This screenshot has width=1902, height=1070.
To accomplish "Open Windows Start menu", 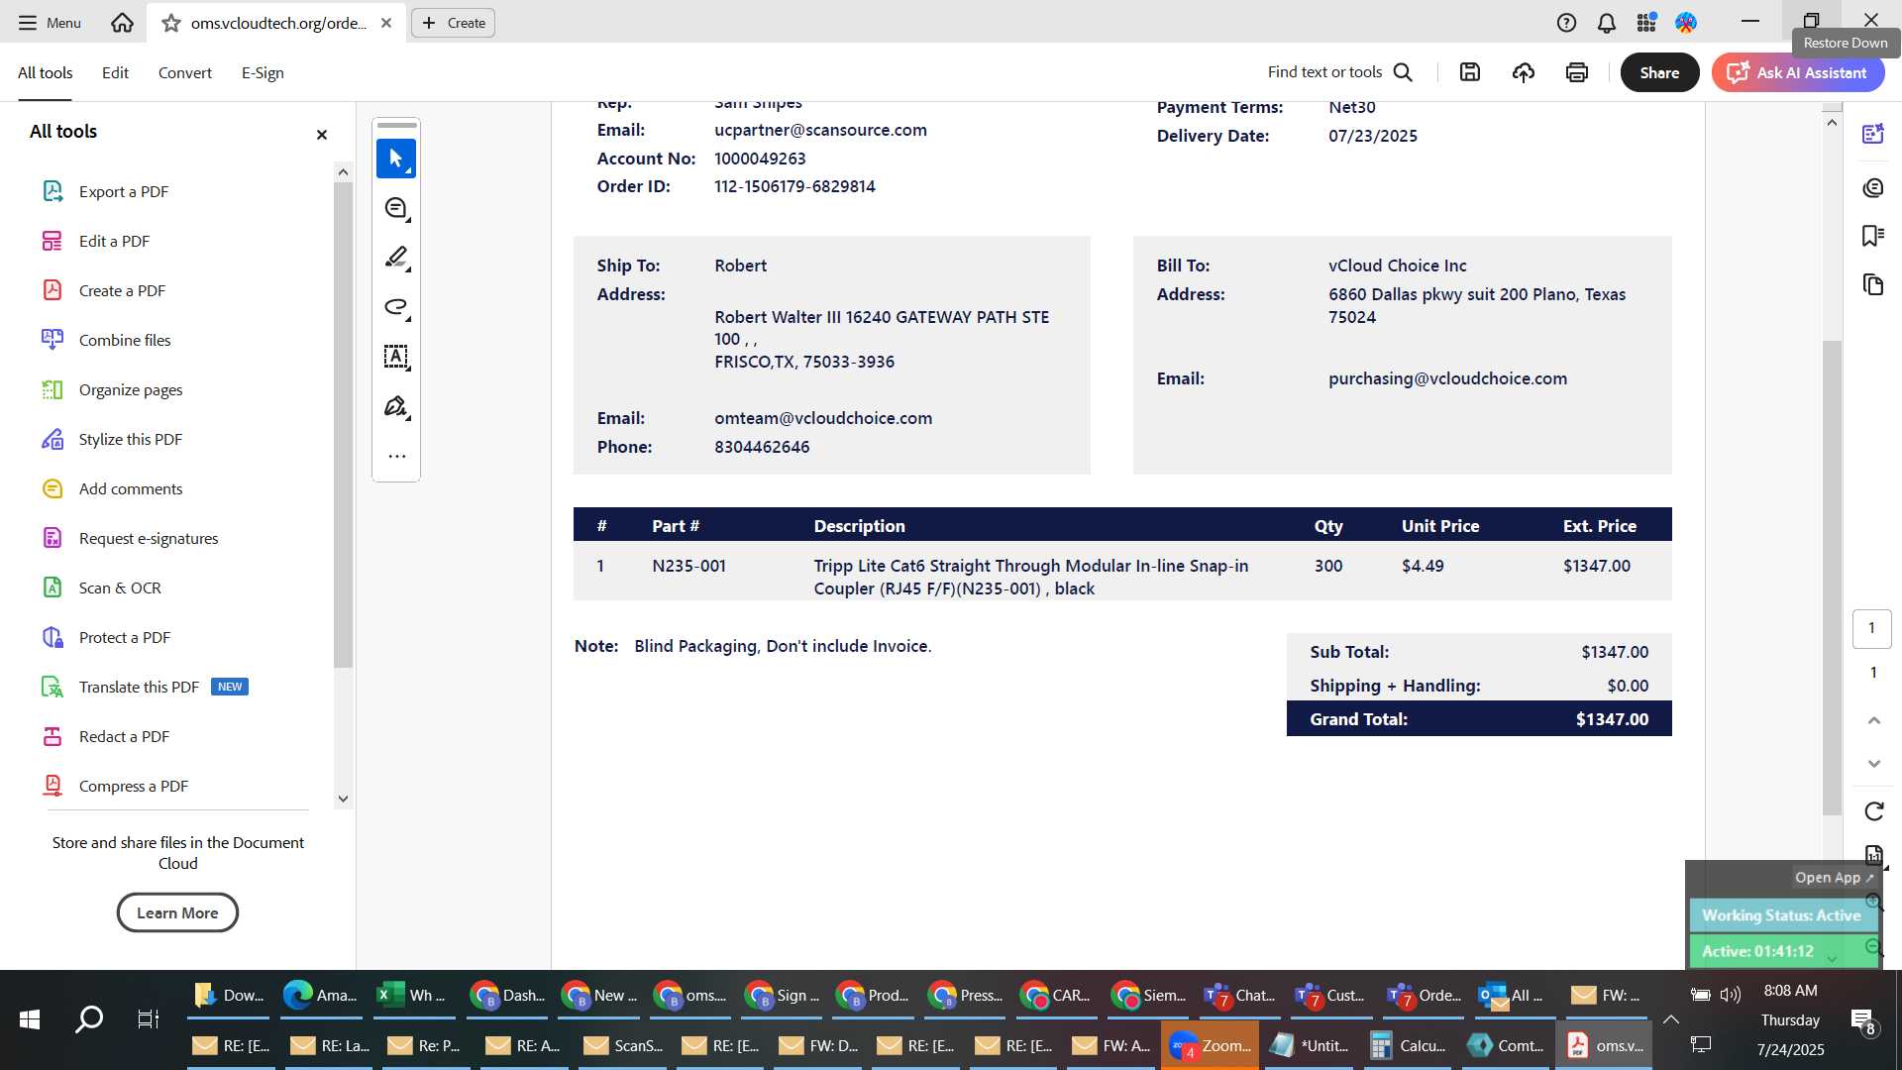I will [30, 1018].
